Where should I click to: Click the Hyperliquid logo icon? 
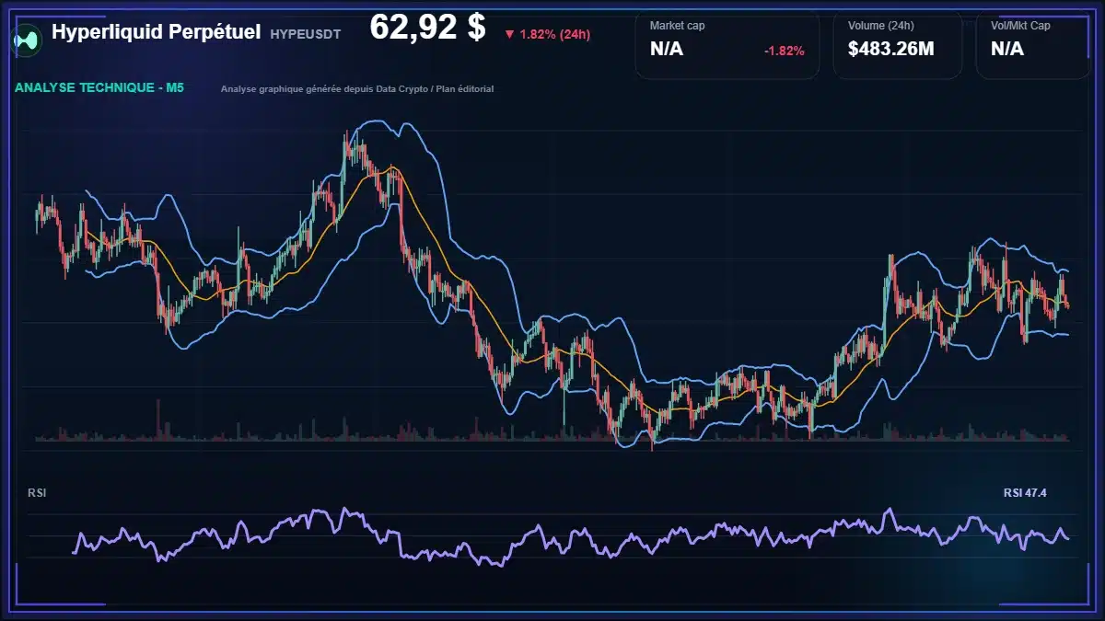point(26,40)
